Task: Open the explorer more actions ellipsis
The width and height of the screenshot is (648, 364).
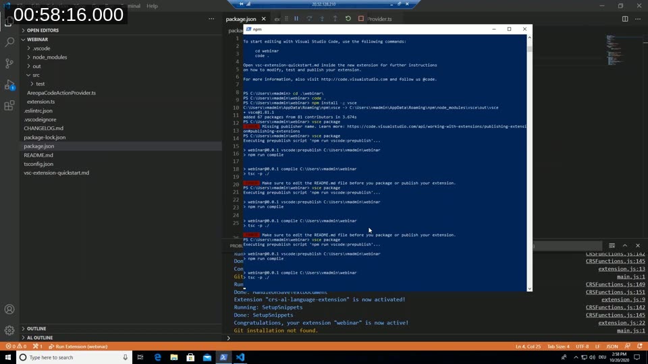Action: [x=211, y=19]
